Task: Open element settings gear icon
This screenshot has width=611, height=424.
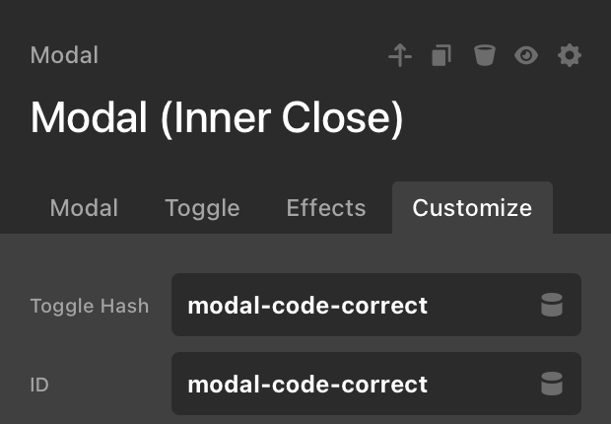Action: tap(570, 55)
